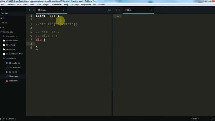Click the div selector on line 7
Image resolution: width=215 pixels, height=121 pixels.
coord(39,40)
